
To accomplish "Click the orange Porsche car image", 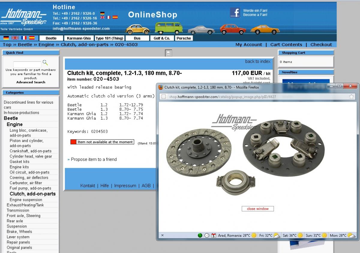I will pyautogui.click(x=265, y=29).
